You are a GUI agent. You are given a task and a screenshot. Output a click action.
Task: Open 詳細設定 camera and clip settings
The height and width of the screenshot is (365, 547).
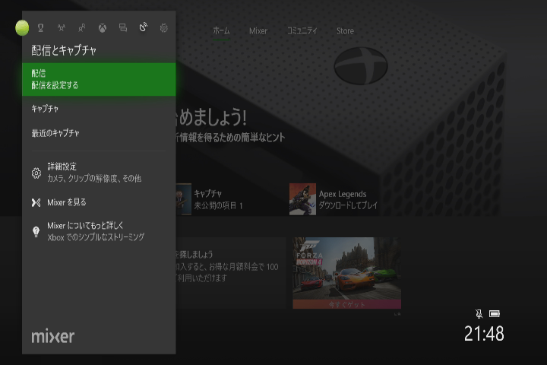(99, 173)
